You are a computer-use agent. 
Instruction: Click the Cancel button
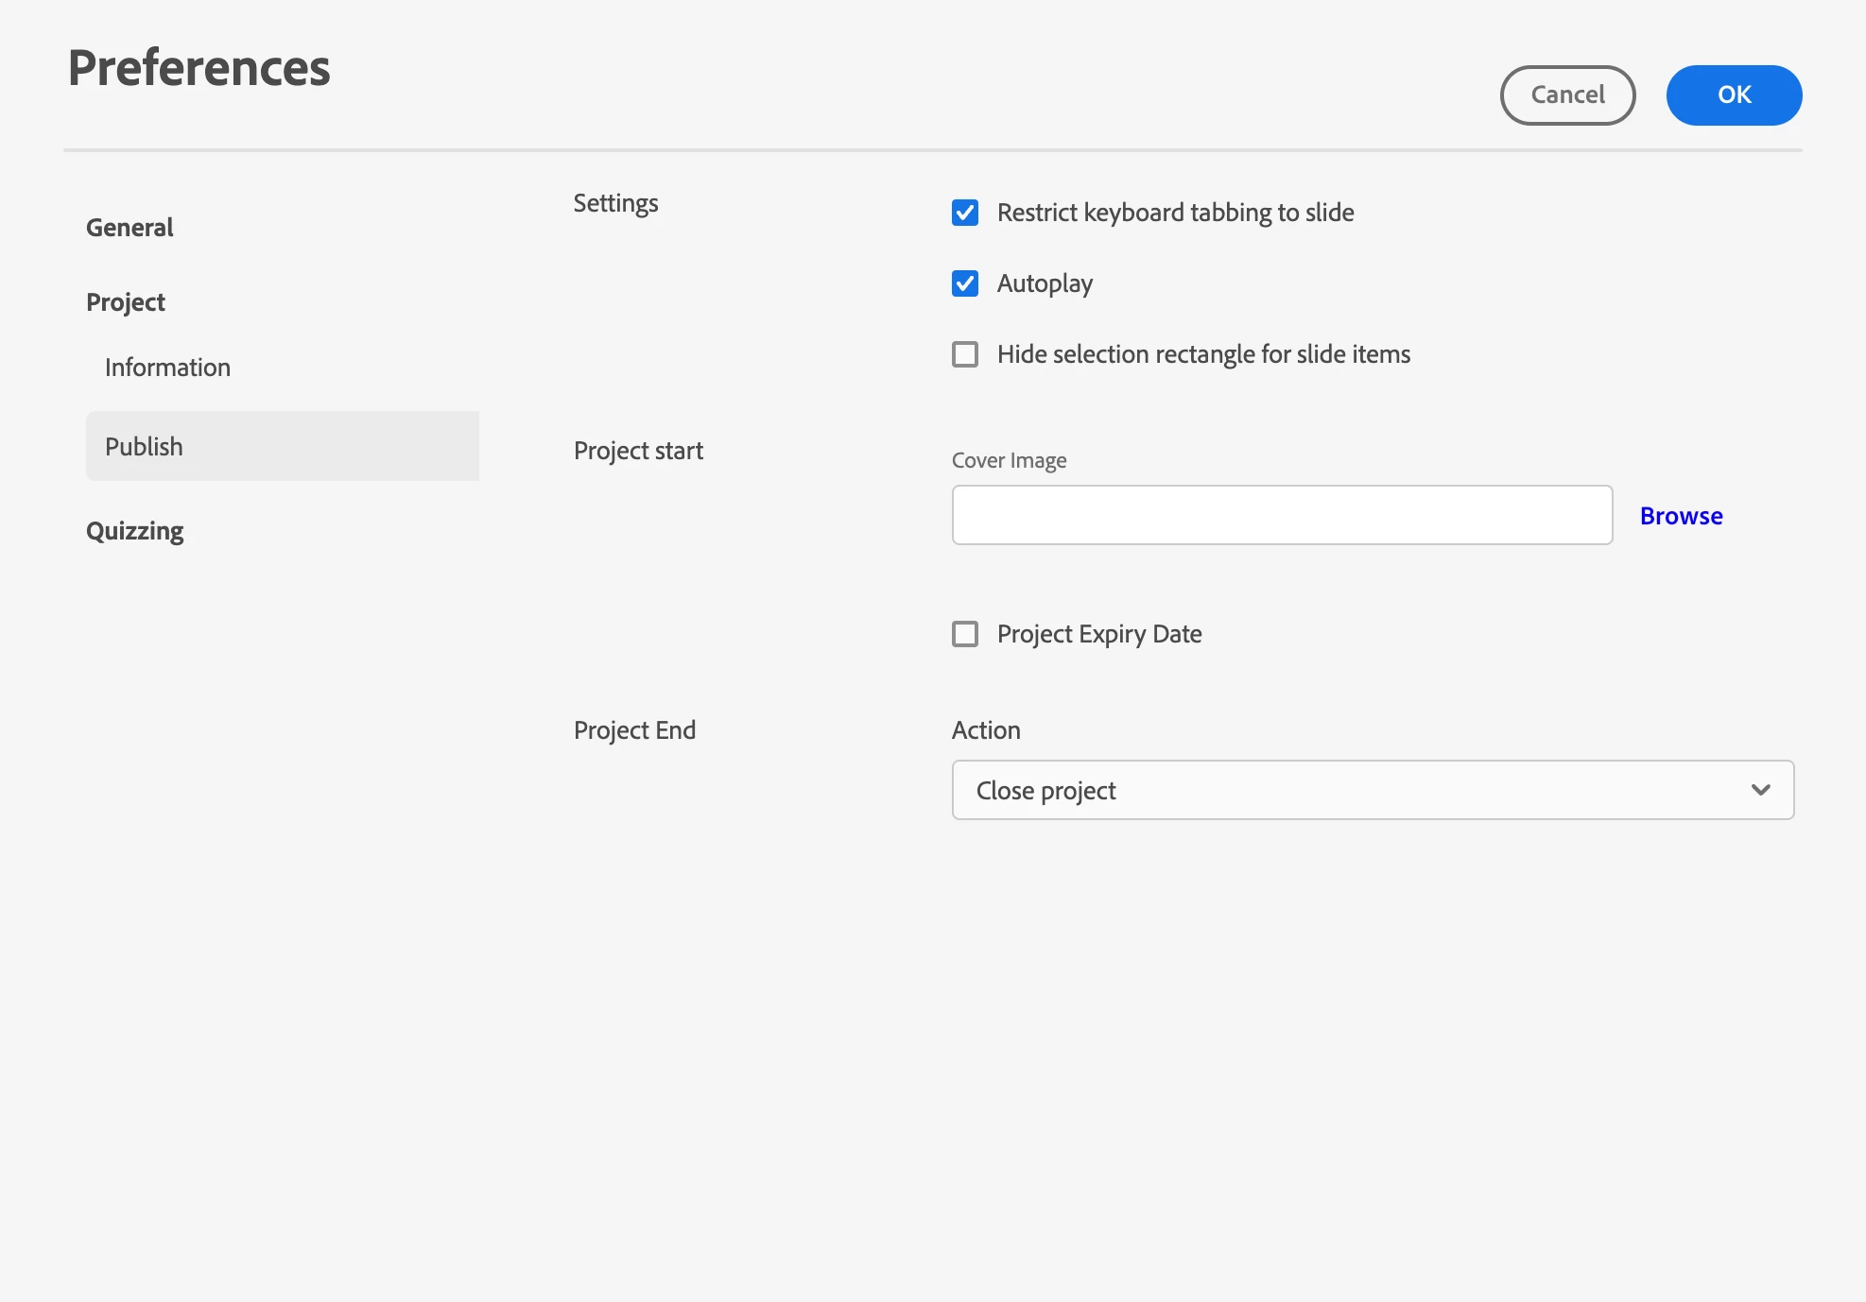(x=1567, y=95)
